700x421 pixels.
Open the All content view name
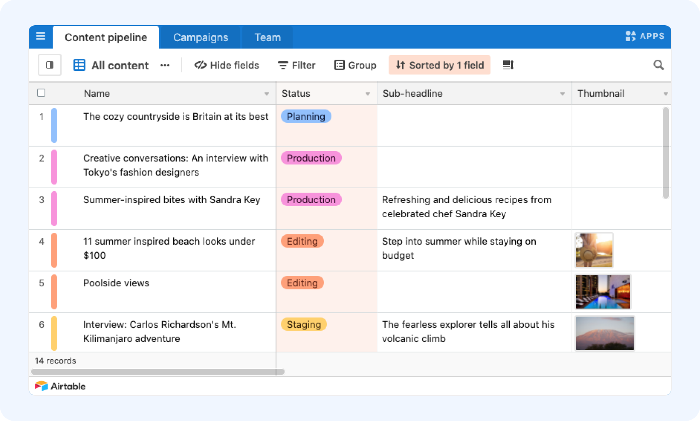point(120,66)
